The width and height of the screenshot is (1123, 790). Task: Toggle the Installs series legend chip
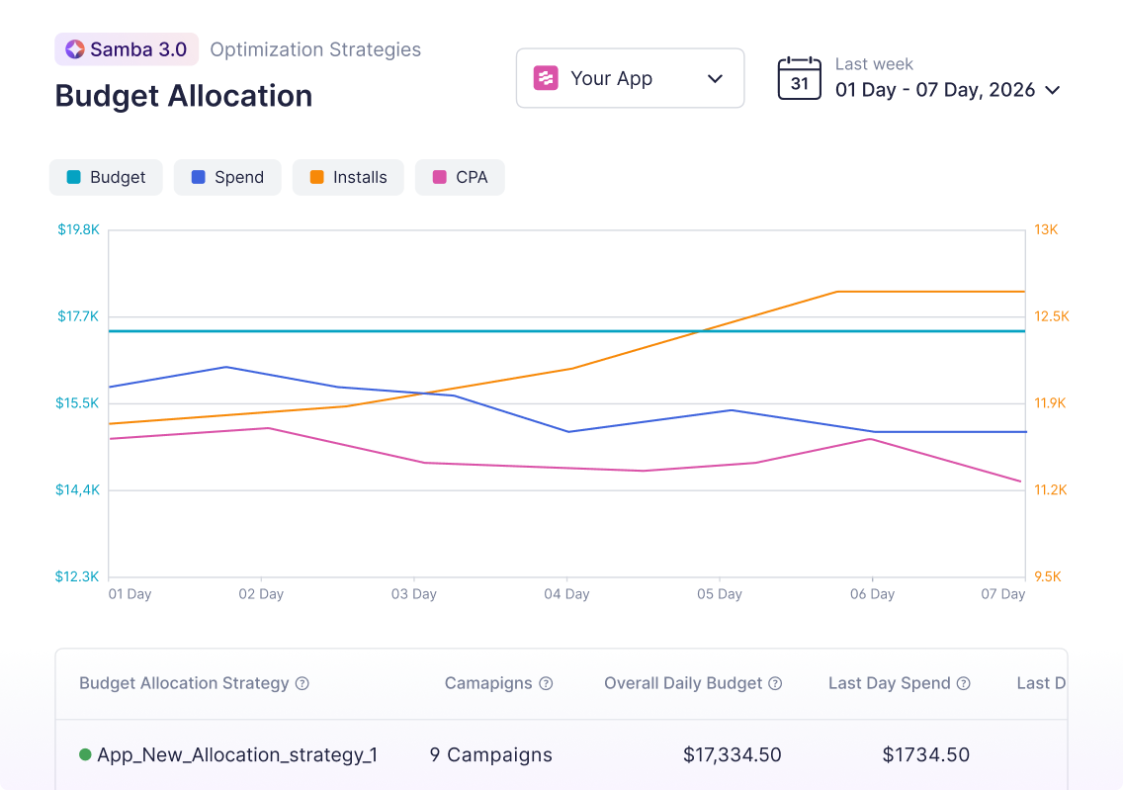(x=348, y=178)
